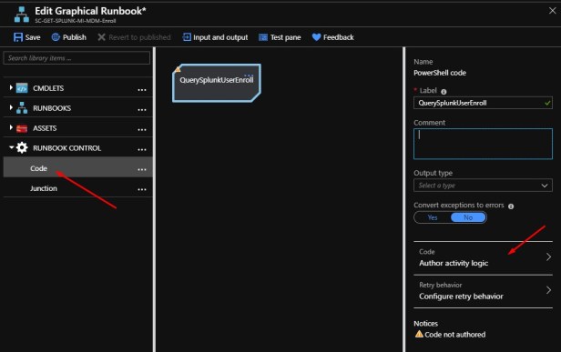The height and width of the screenshot is (352, 561).
Task: Click the Comment text area
Action: click(x=483, y=144)
